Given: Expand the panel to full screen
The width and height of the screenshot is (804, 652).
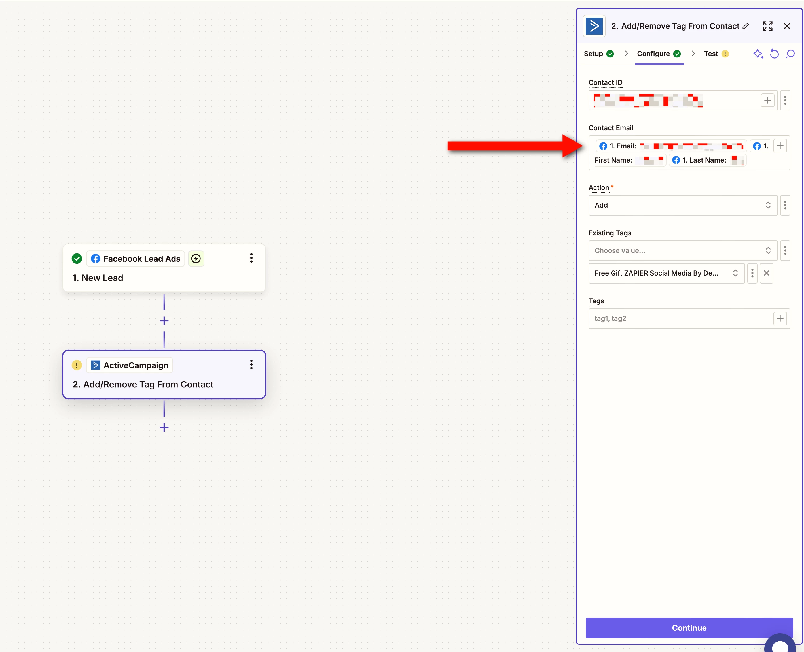Looking at the screenshot, I should point(767,26).
